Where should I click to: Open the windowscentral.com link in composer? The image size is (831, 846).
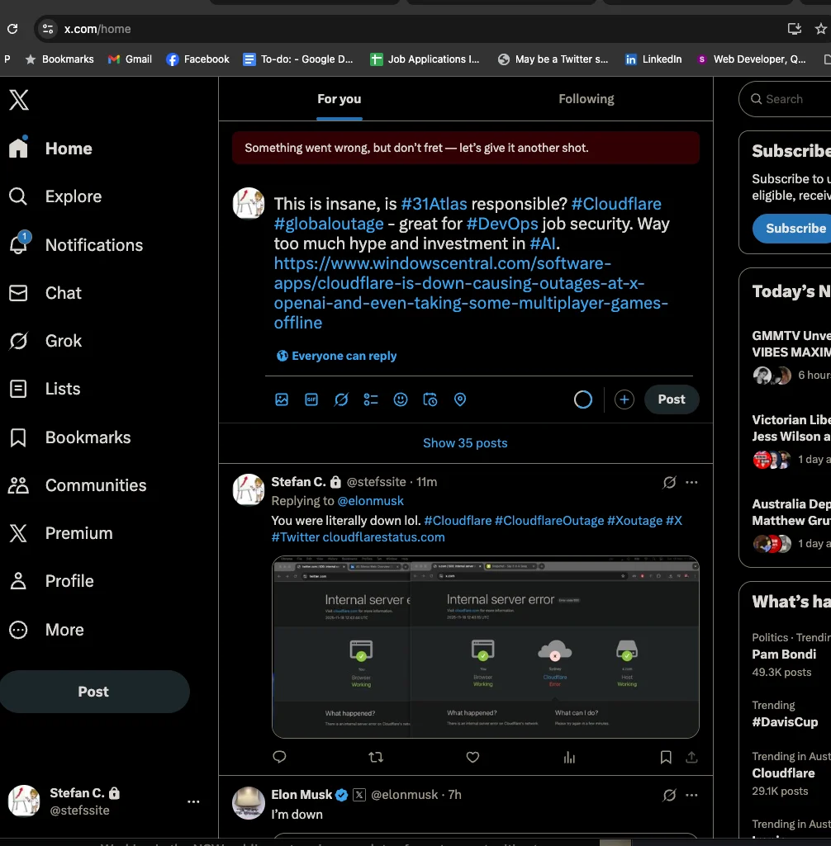click(471, 293)
